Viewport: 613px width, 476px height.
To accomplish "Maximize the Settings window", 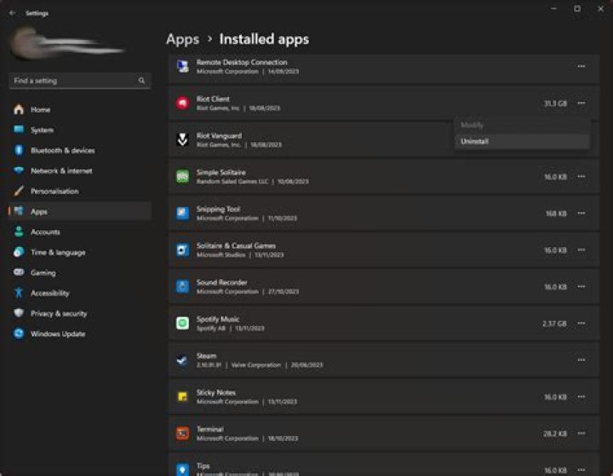I will tap(577, 9).
